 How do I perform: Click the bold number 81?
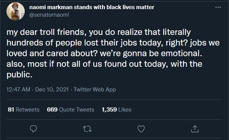(11, 110)
